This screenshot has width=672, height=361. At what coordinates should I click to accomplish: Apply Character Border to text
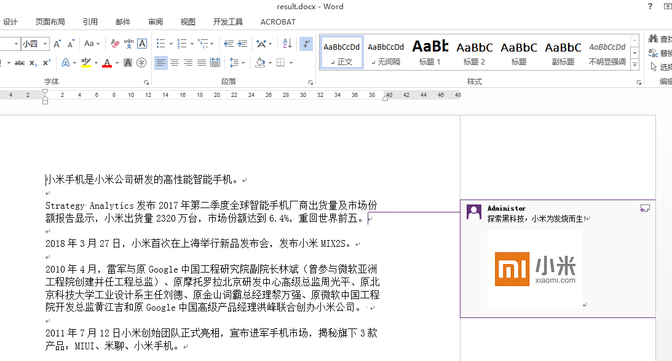pos(142,44)
